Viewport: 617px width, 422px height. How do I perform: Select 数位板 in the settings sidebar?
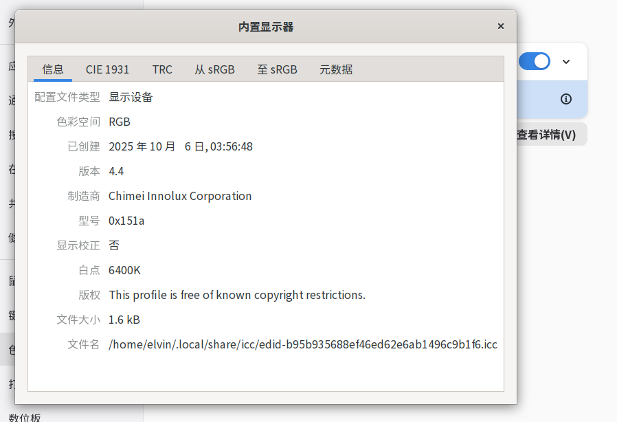tap(25, 417)
